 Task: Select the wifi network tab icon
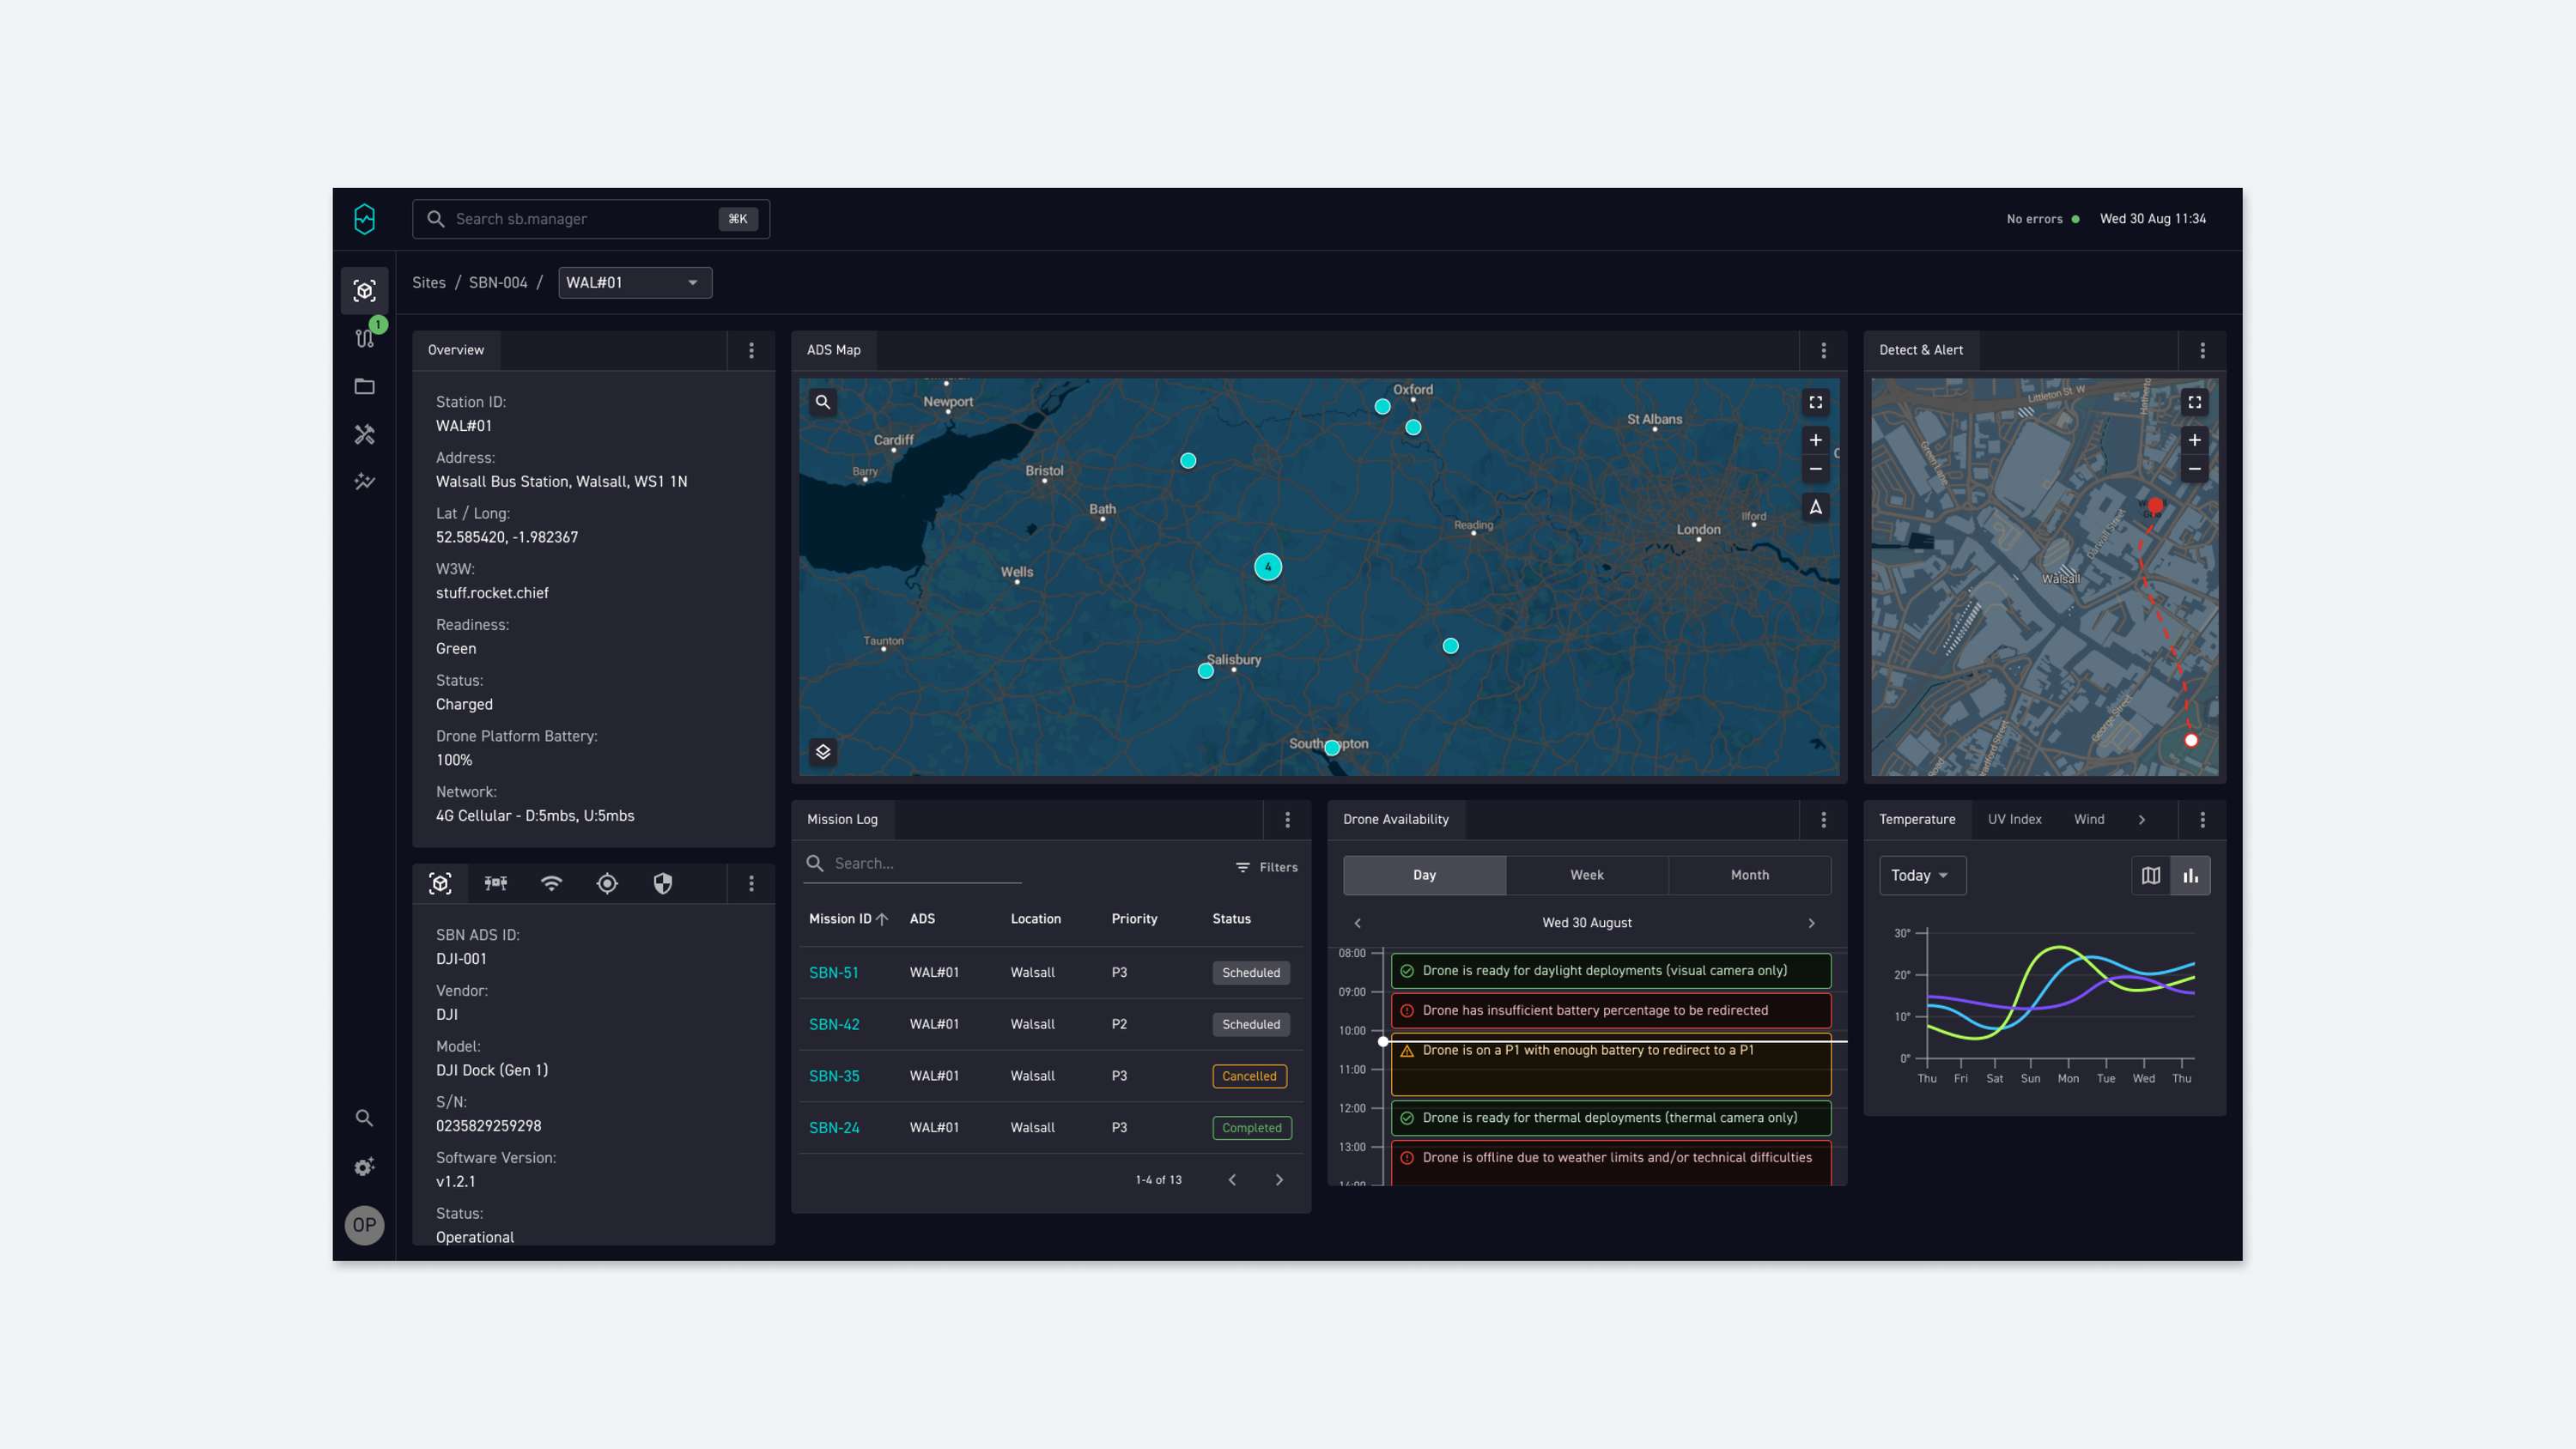click(x=551, y=883)
